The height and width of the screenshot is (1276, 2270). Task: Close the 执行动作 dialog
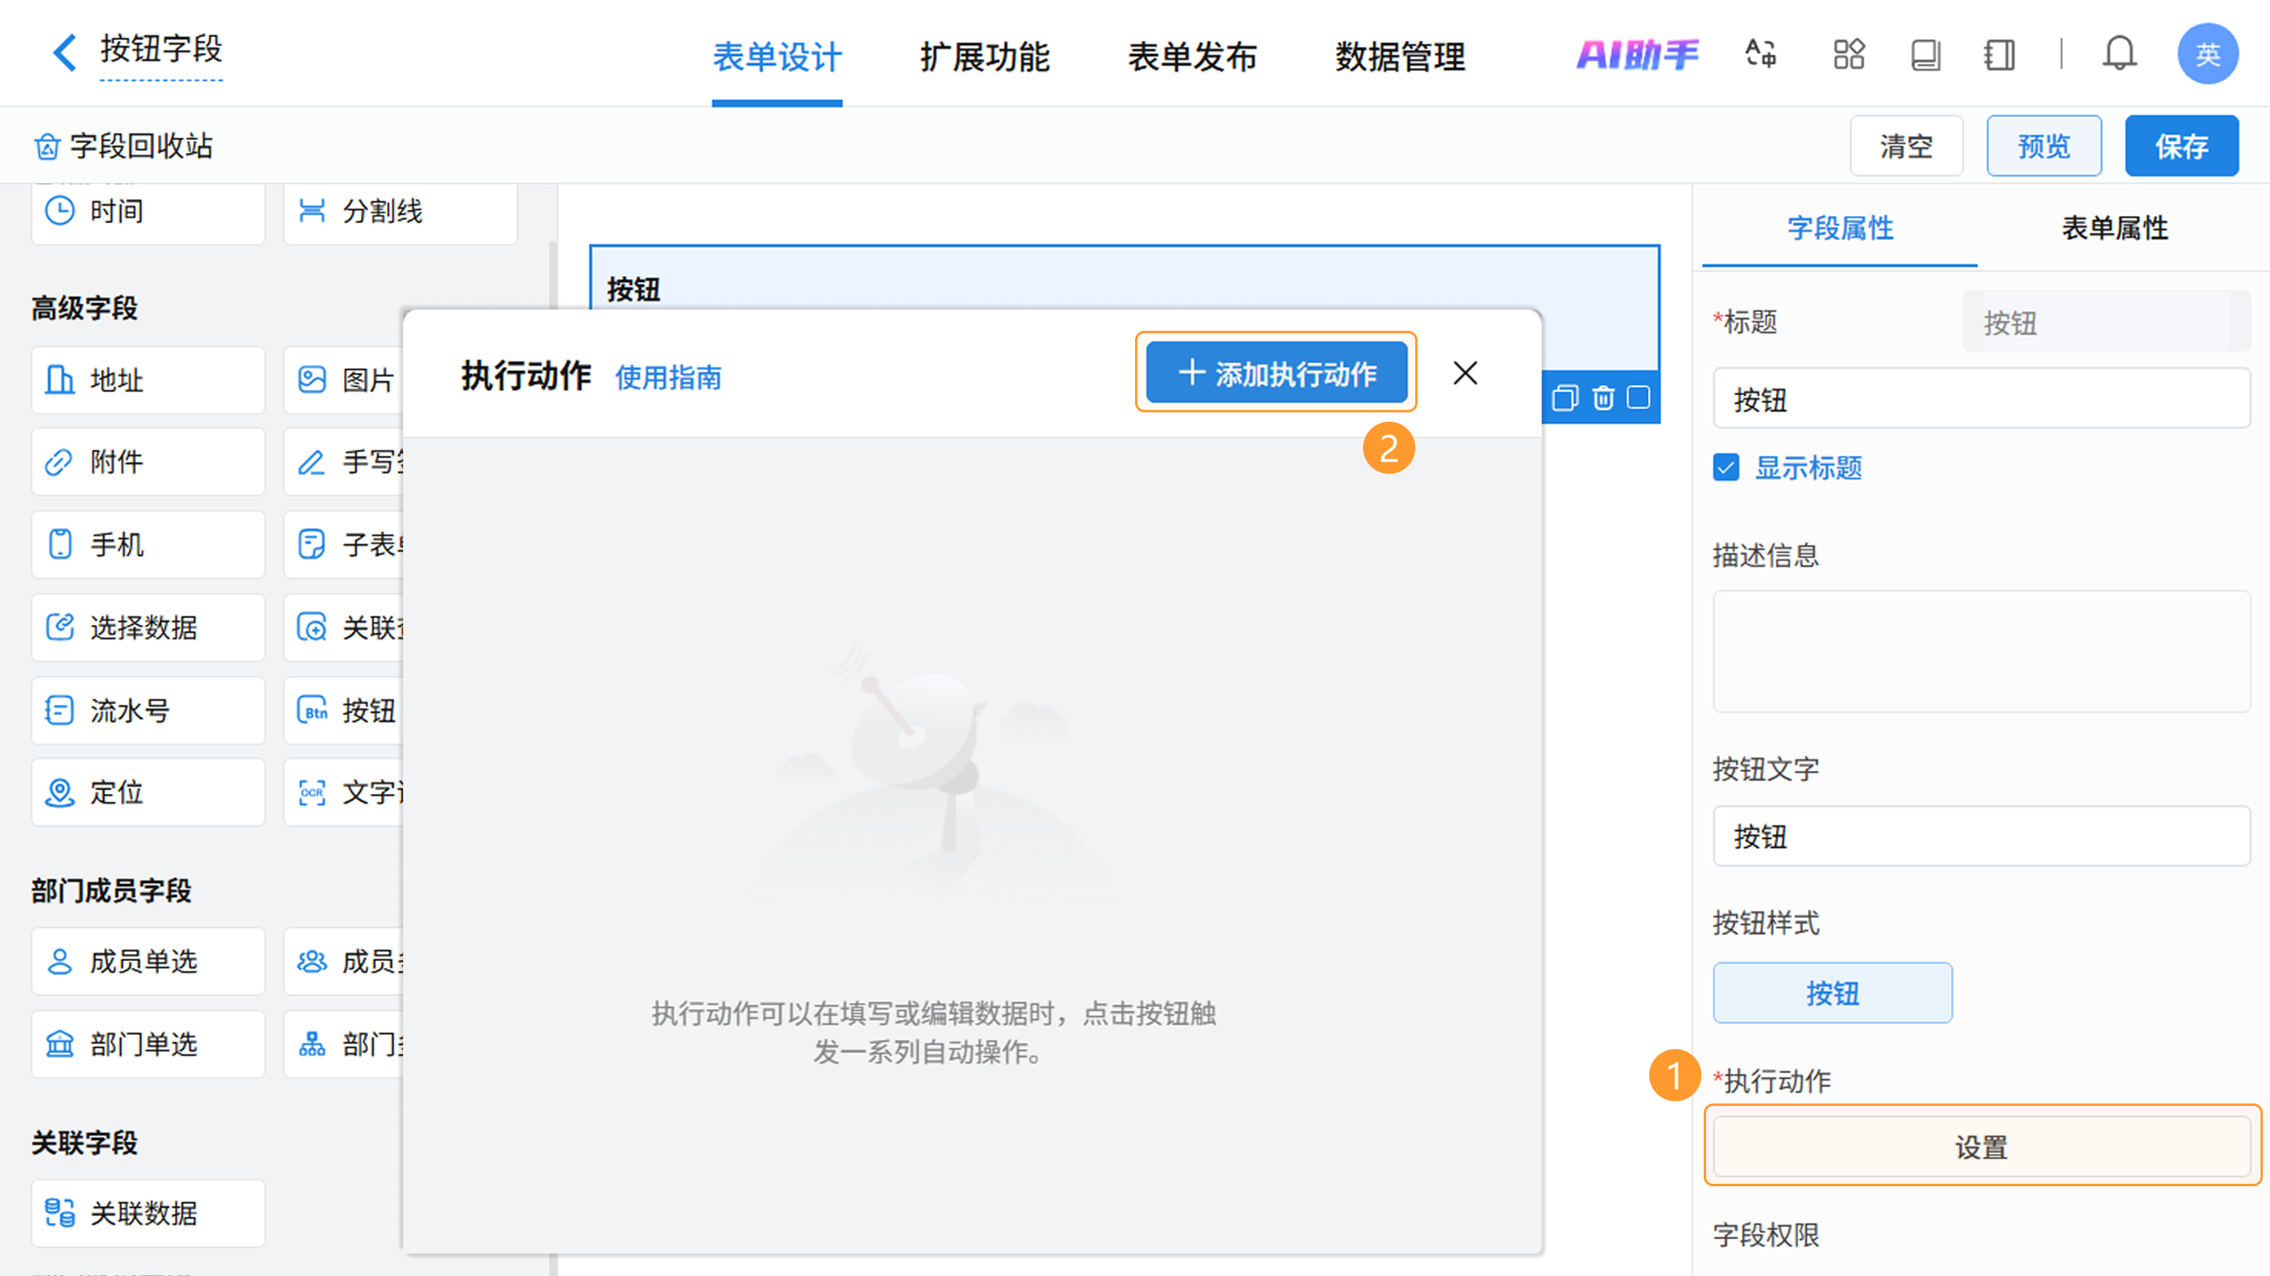click(1465, 373)
